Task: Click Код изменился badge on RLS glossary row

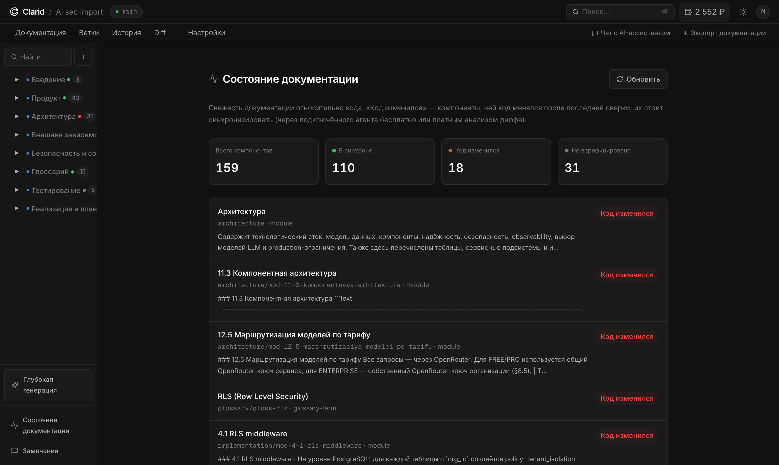Action: point(627,398)
